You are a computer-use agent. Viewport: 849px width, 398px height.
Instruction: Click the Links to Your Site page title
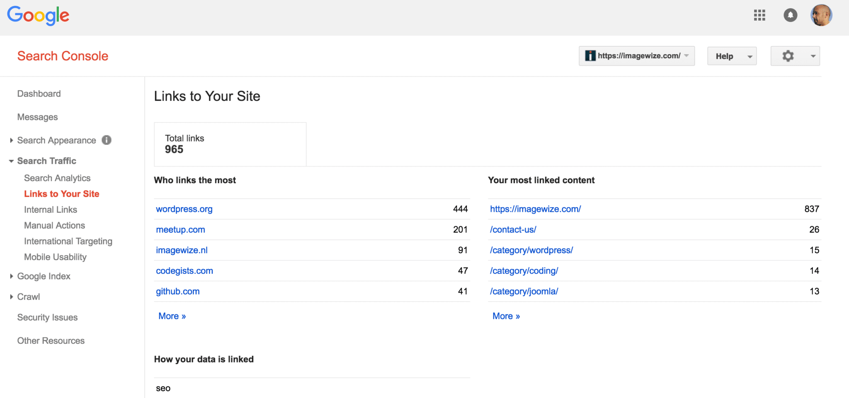207,96
